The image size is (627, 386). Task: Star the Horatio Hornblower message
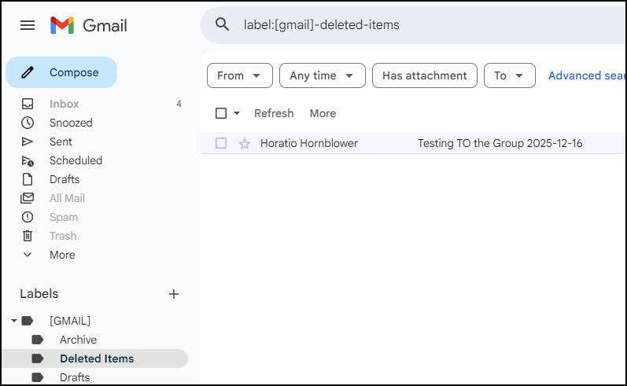point(245,143)
